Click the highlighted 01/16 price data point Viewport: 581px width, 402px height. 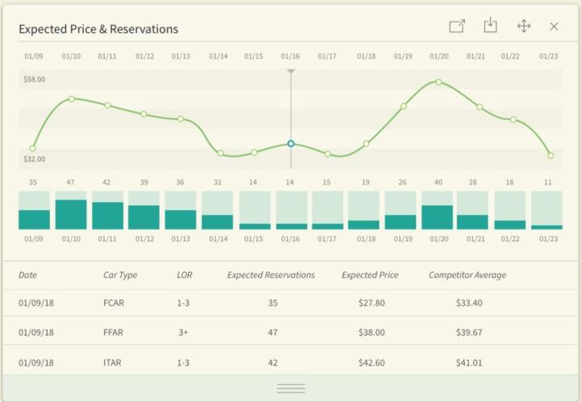click(290, 143)
